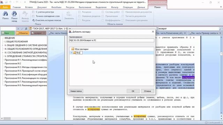Viewport: 223px width, 125px height.
Task: Switch to the Выполнение ribbon tab
Action: tap(85, 7)
